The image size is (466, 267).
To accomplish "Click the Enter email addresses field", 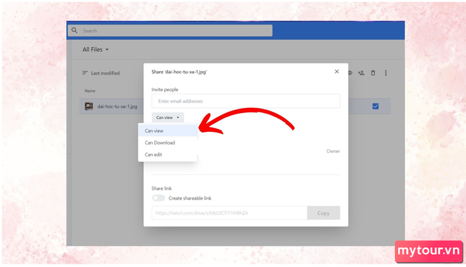I will pyautogui.click(x=246, y=101).
